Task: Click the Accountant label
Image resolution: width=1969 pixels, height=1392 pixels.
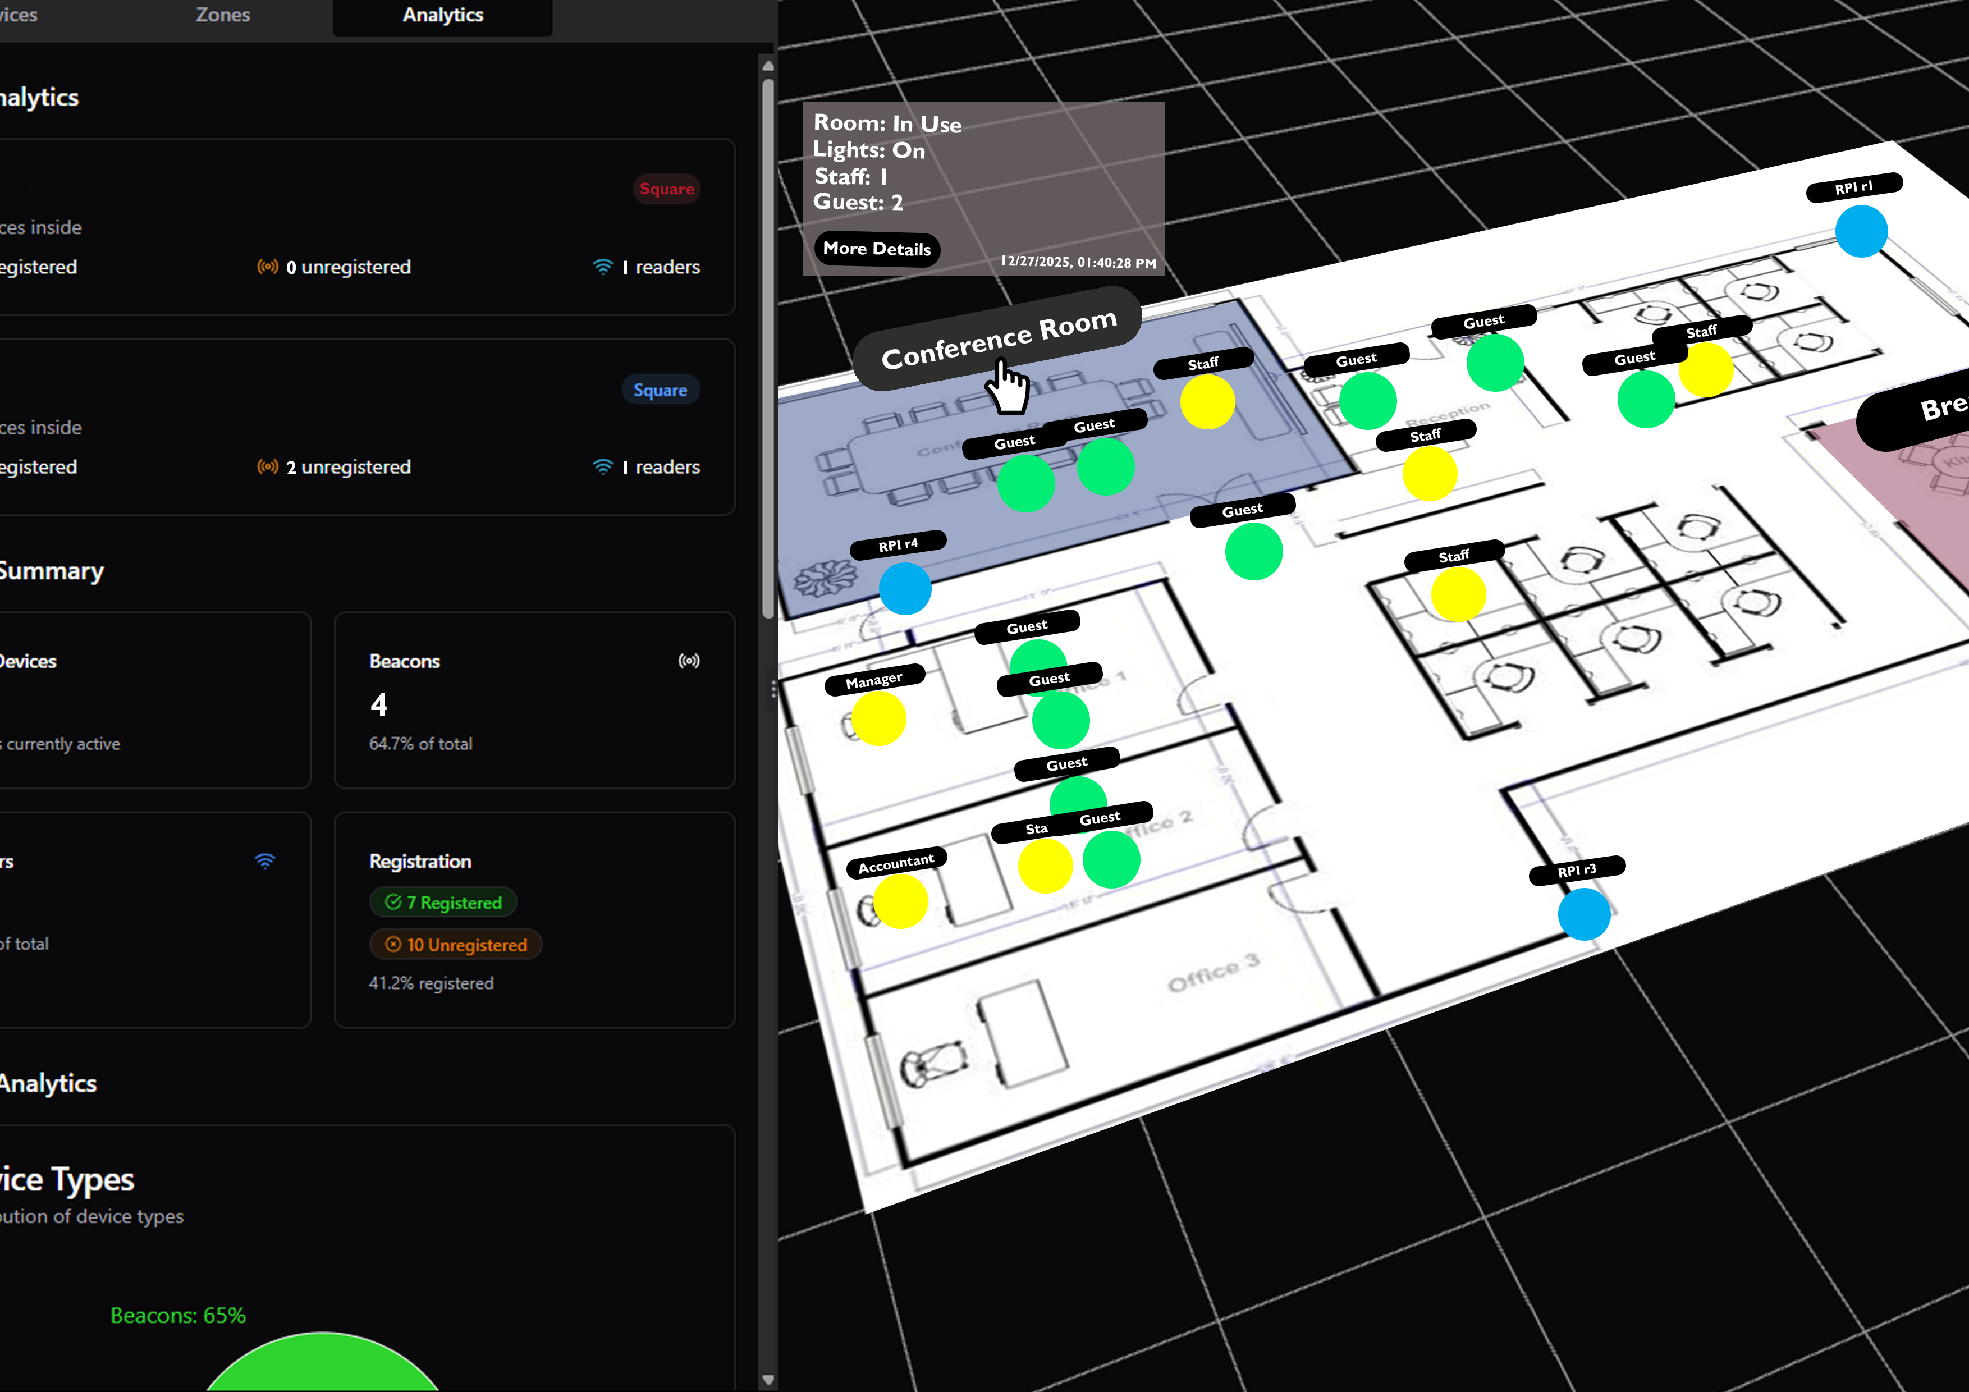Action: (895, 862)
